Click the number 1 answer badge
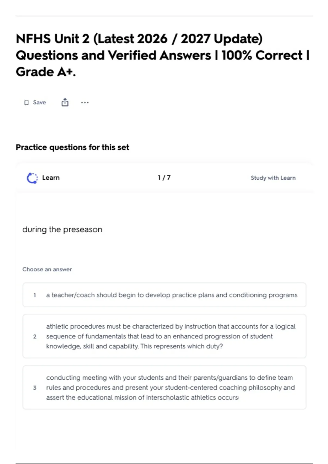 [x=35, y=295]
